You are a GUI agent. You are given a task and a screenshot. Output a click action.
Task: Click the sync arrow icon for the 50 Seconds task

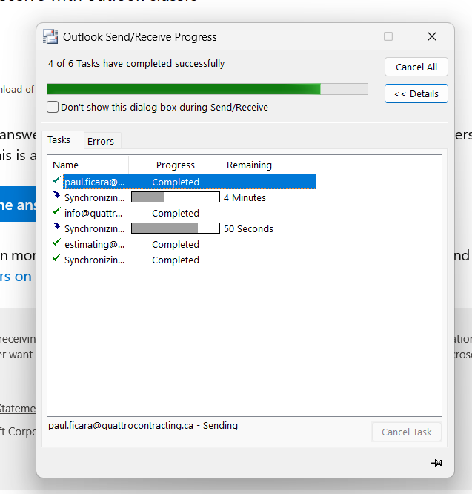tap(56, 226)
